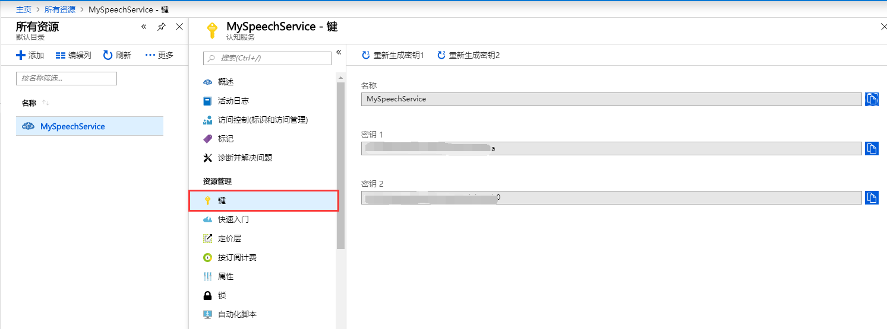Click the 快速入门 cloud icon

pos(207,219)
